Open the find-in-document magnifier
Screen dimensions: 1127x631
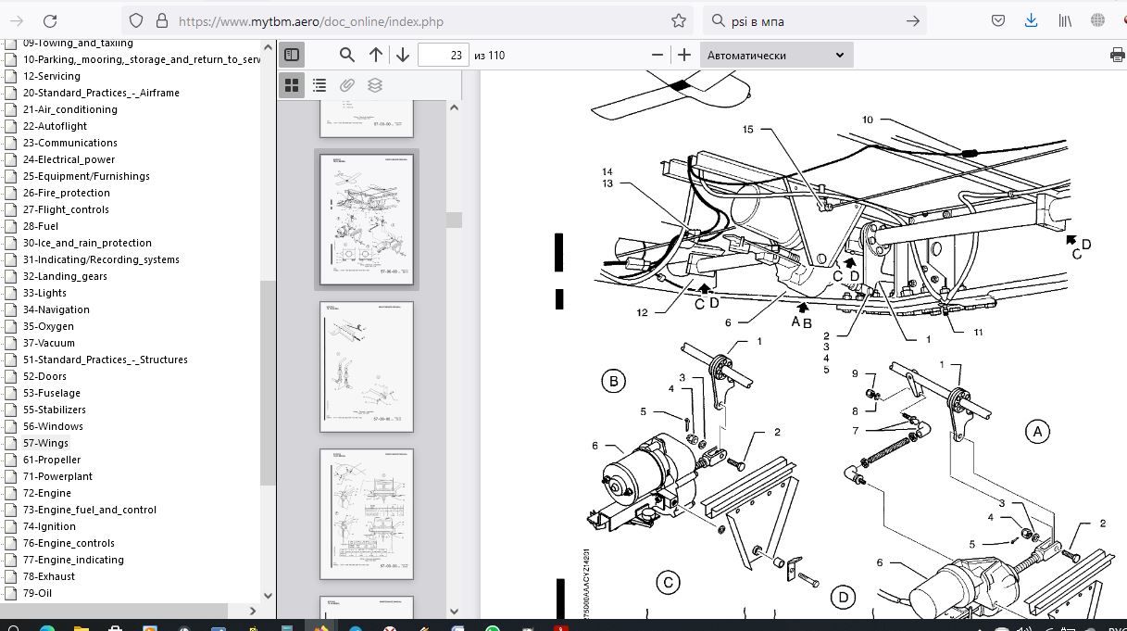[346, 55]
